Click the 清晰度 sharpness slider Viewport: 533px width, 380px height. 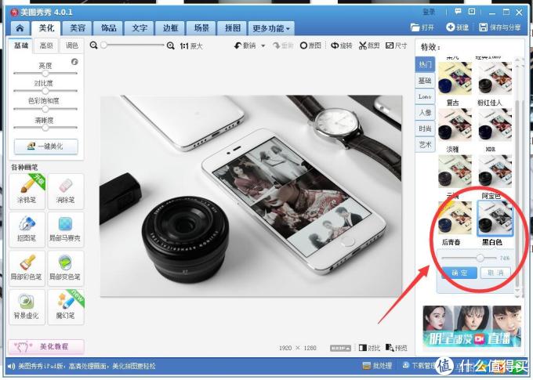tap(45, 128)
